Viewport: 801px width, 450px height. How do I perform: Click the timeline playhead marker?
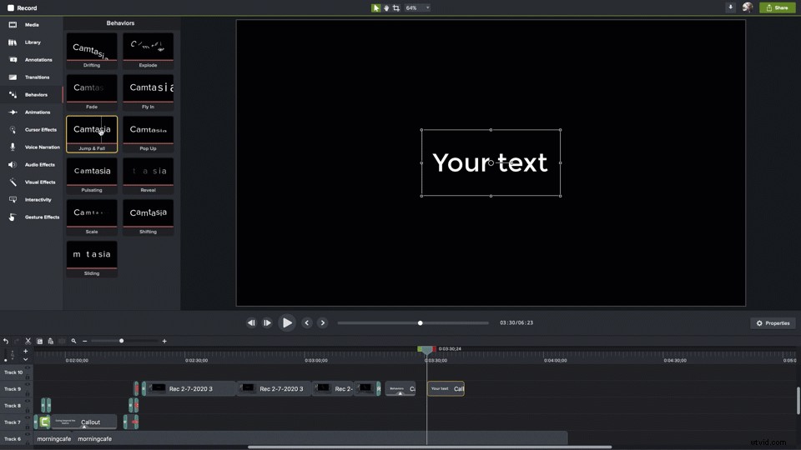(x=426, y=349)
